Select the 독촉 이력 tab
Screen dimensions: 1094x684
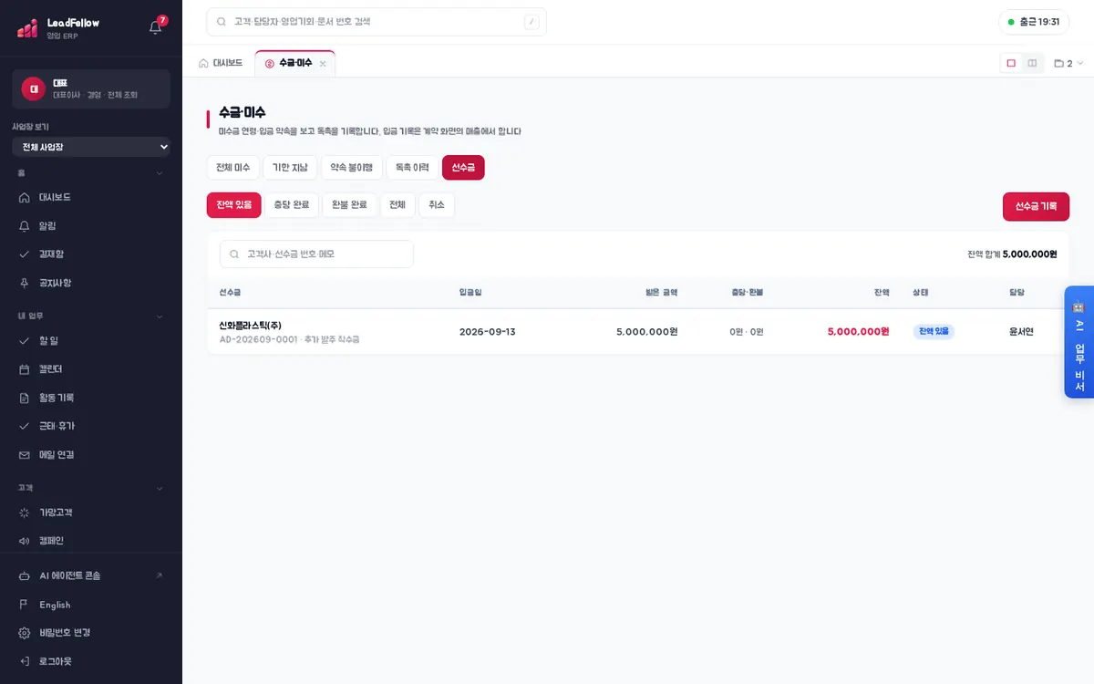[x=412, y=168]
